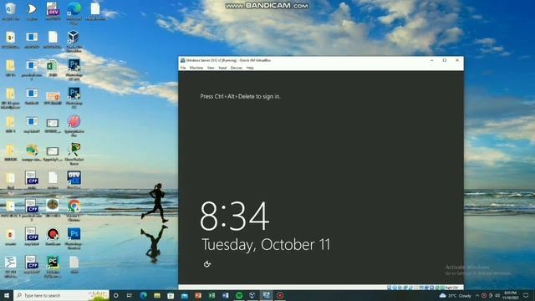Open File Explorer from the taskbar
This screenshot has width=535, height=301.
tap(157, 295)
